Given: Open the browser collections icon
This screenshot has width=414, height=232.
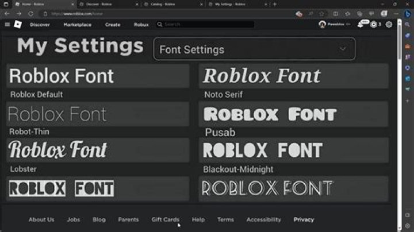Looking at the screenshot, I should [x=359, y=14].
